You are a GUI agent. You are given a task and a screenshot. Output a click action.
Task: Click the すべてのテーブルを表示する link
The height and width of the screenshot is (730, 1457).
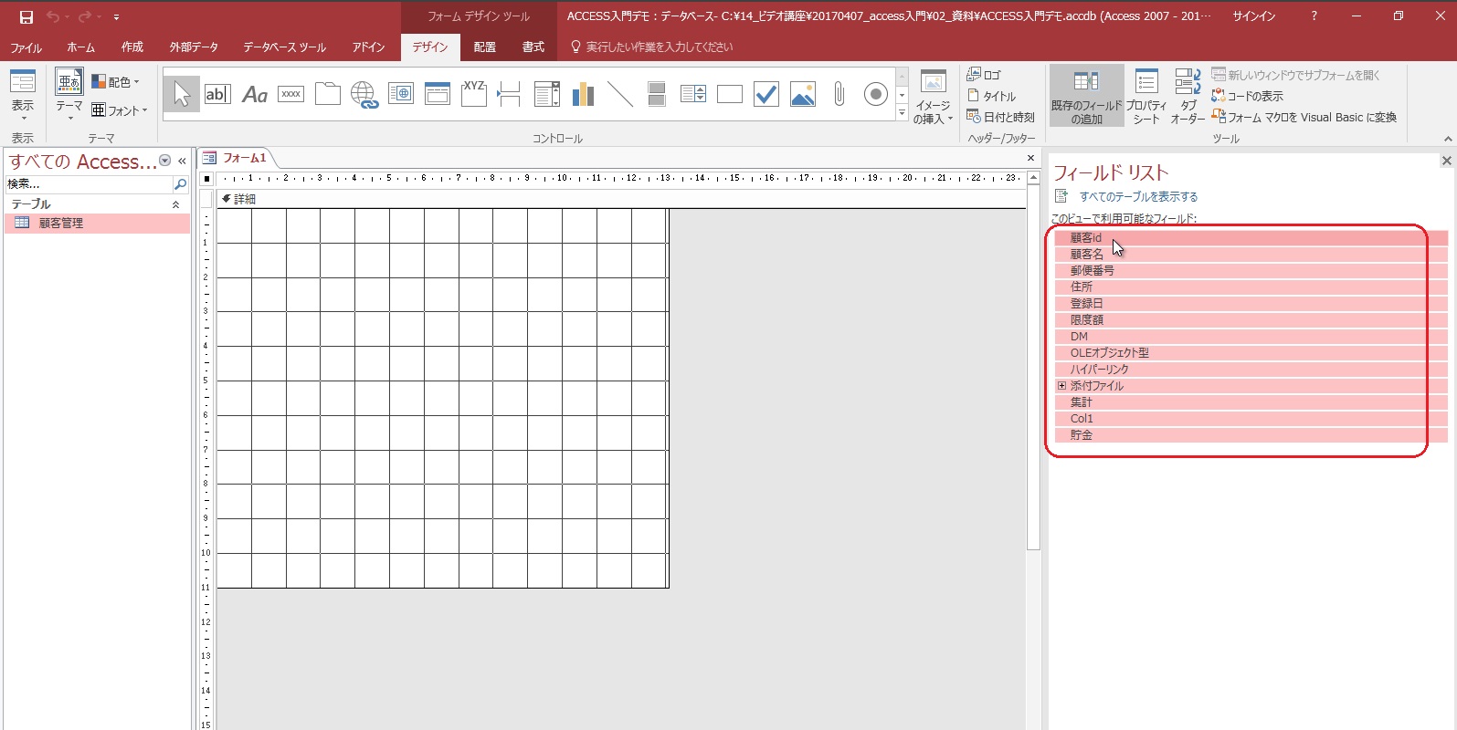[x=1138, y=196]
